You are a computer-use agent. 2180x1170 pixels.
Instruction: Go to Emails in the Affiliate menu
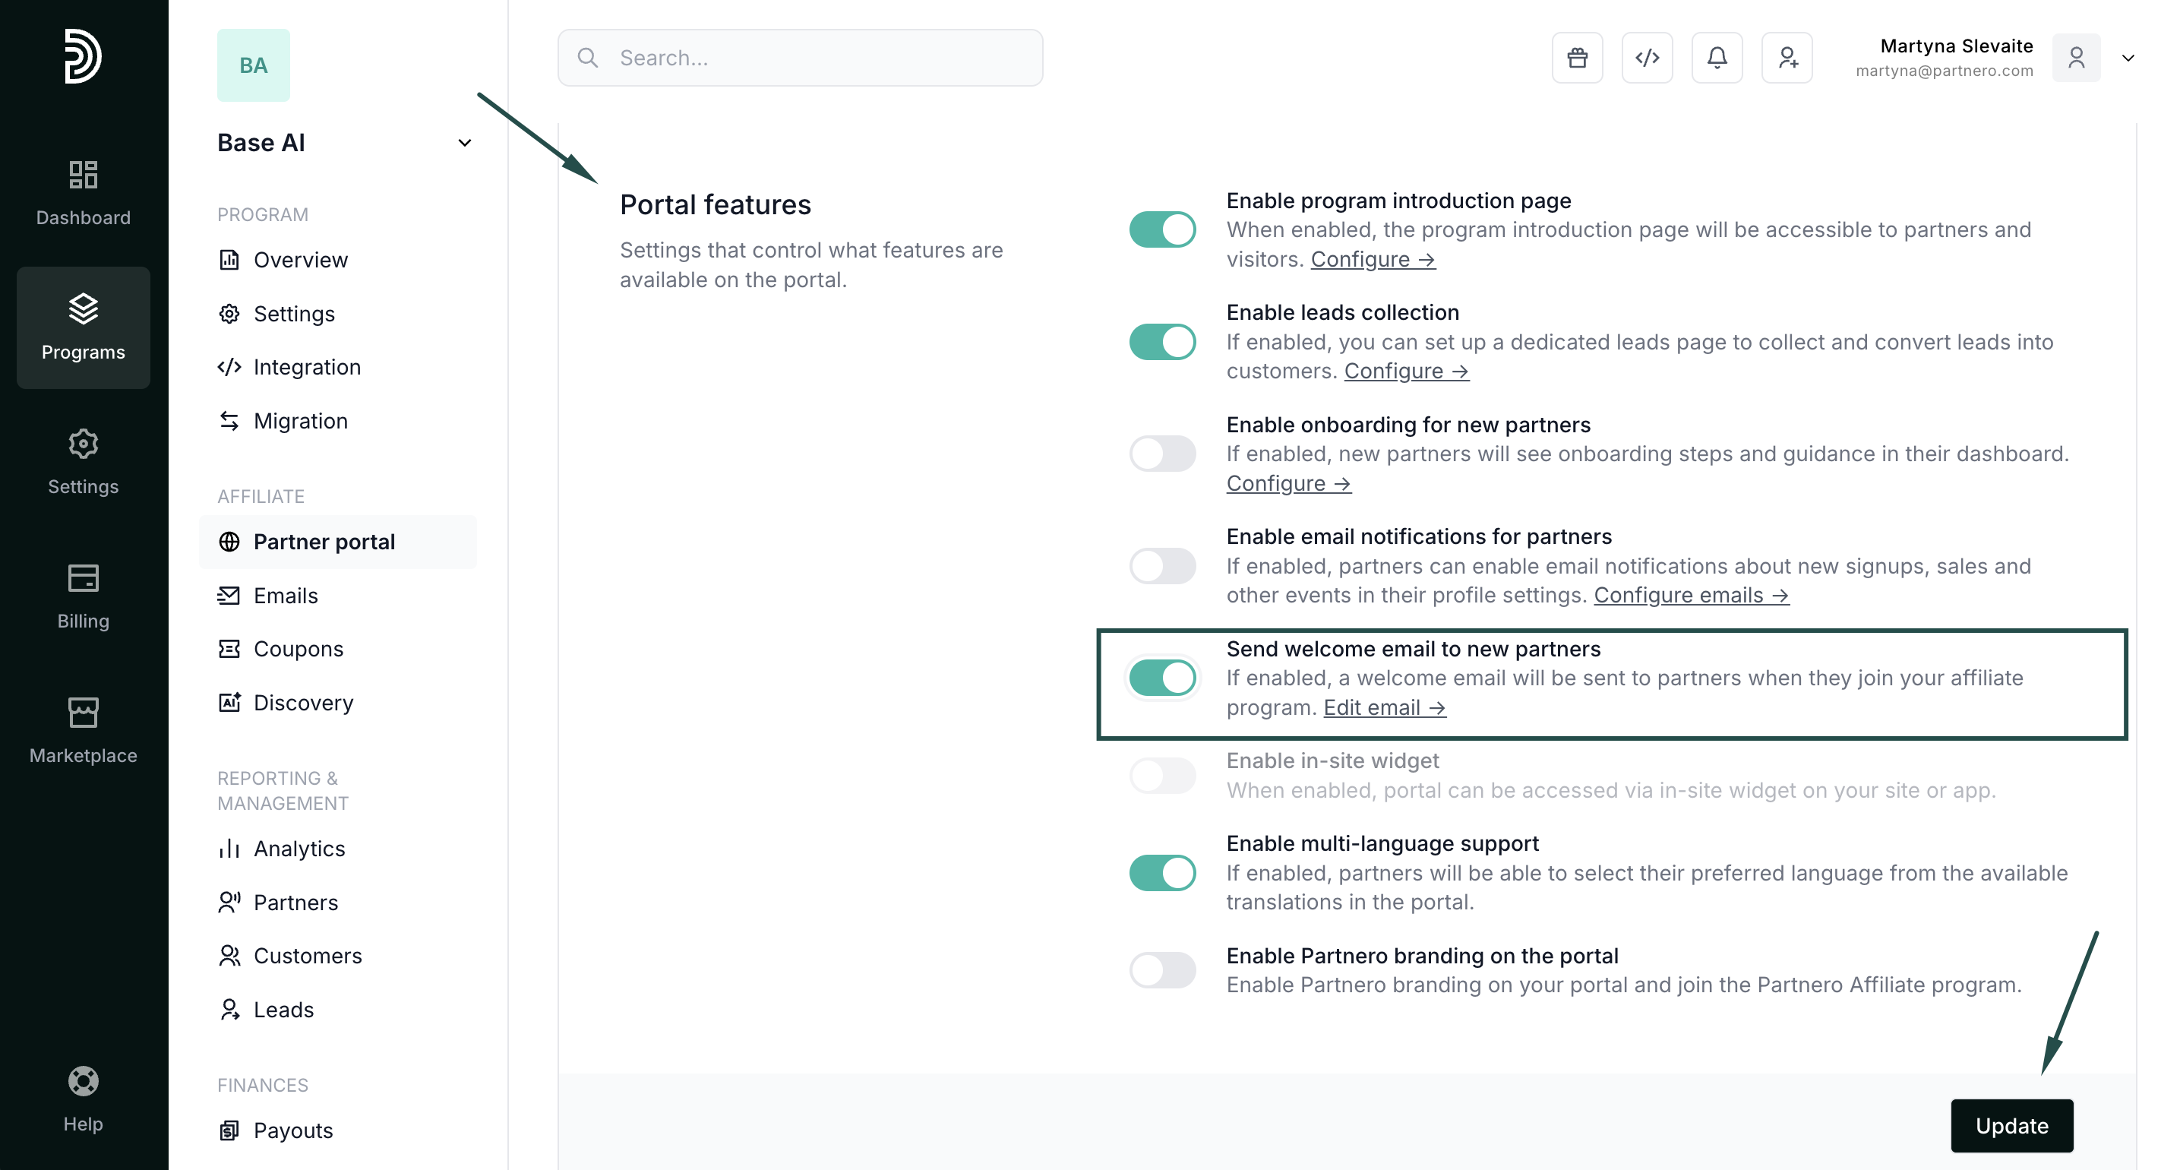point(285,595)
